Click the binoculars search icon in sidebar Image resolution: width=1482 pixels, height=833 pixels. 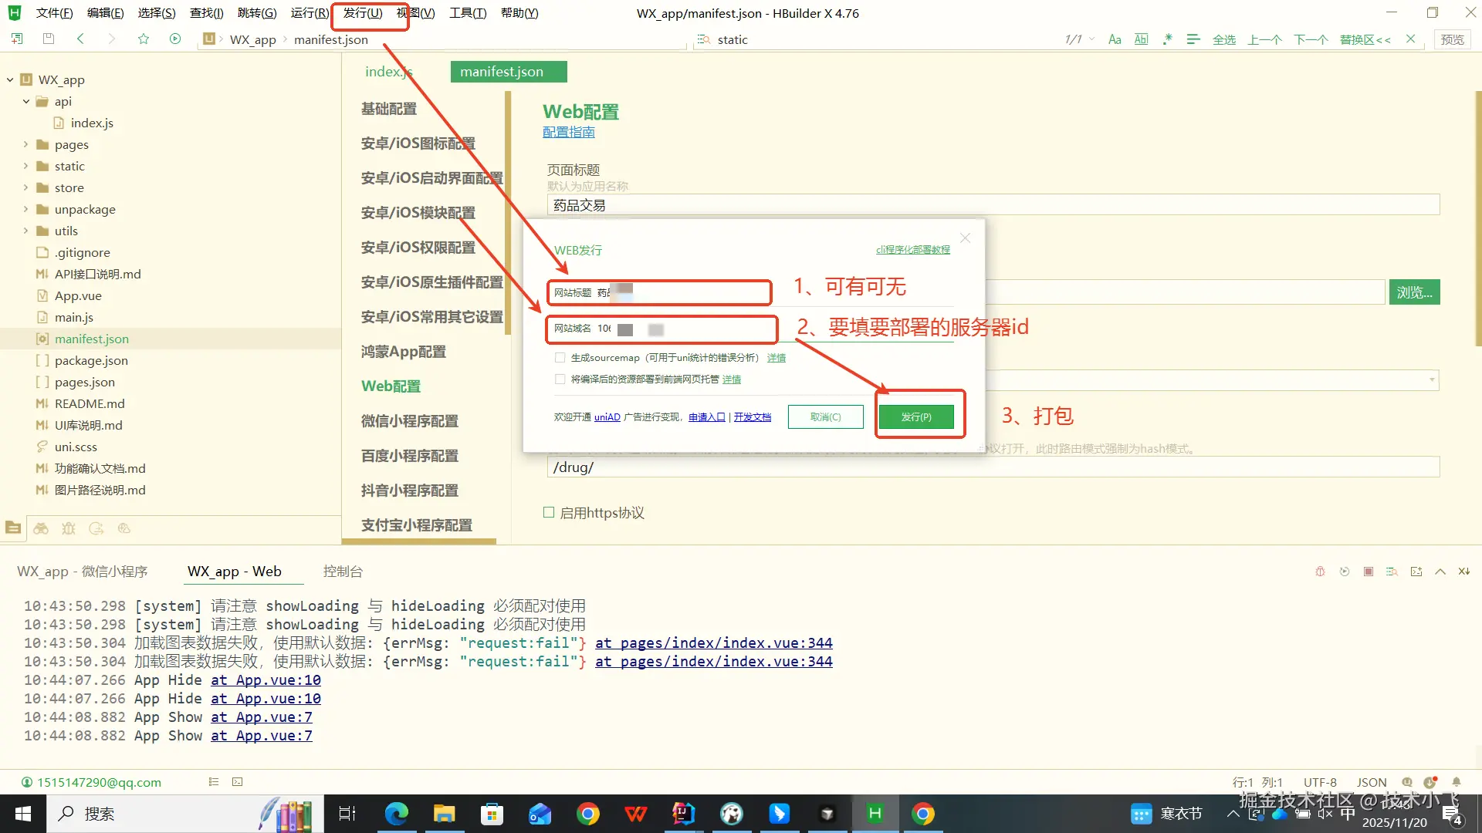41,528
